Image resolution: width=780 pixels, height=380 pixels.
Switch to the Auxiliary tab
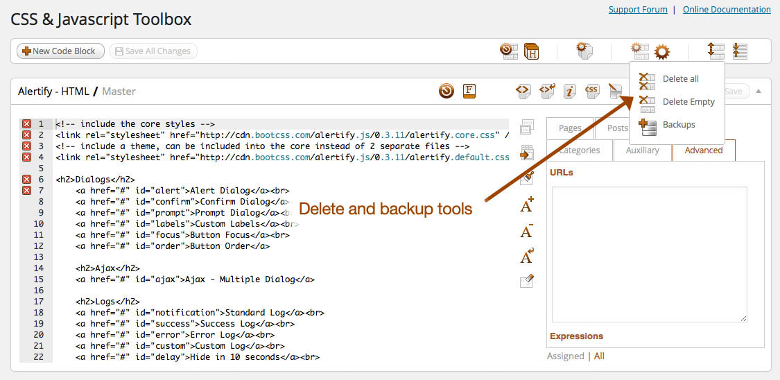coord(642,150)
